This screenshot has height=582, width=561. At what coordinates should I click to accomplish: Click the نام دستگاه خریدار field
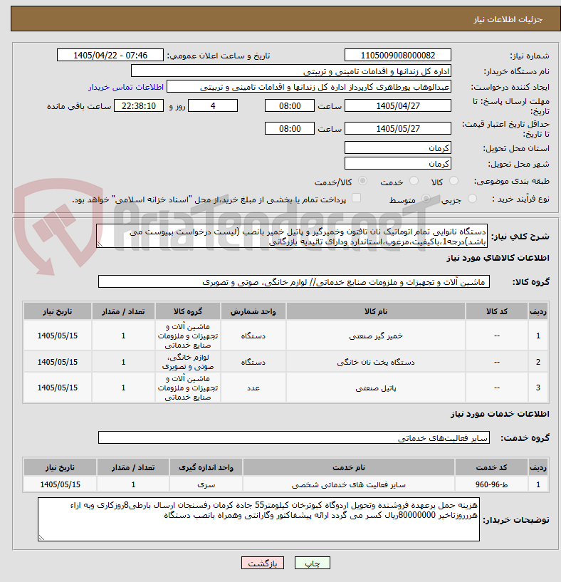[291, 71]
